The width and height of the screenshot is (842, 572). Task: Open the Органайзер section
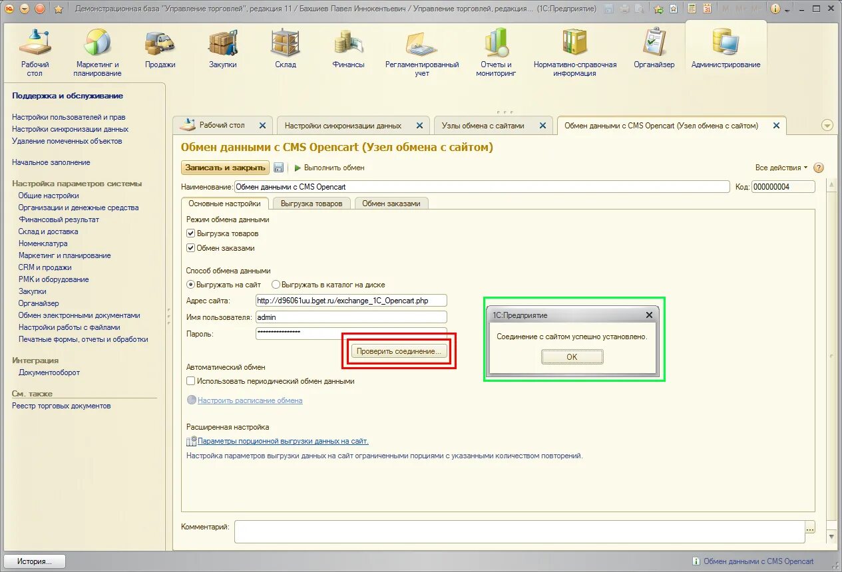point(654,49)
